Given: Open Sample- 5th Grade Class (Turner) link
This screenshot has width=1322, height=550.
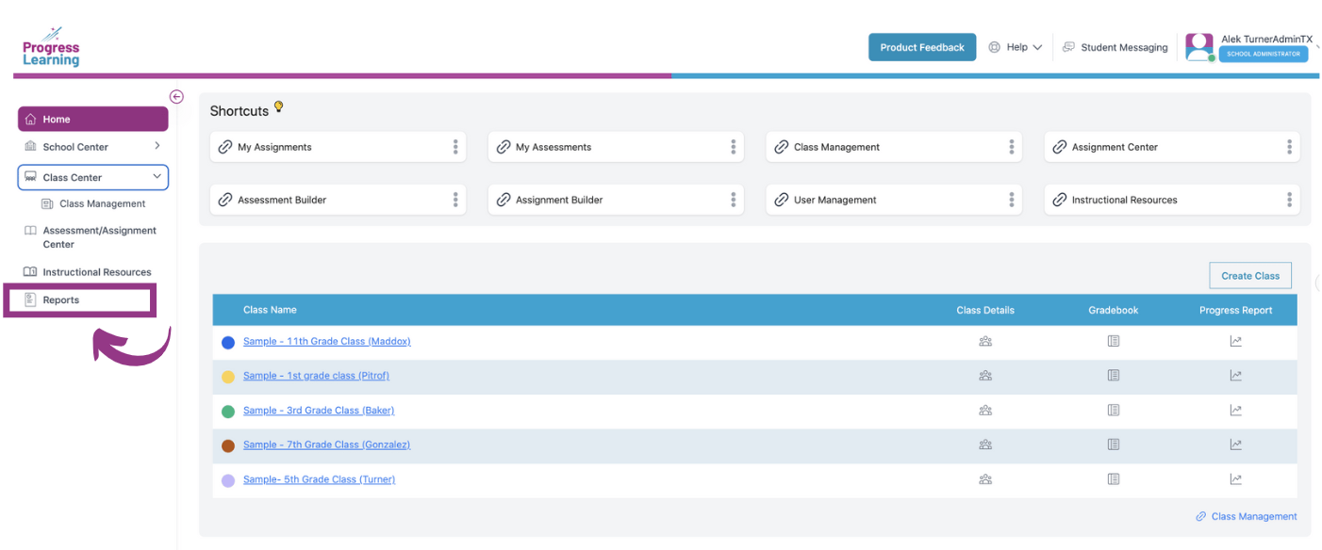Looking at the screenshot, I should 319,479.
